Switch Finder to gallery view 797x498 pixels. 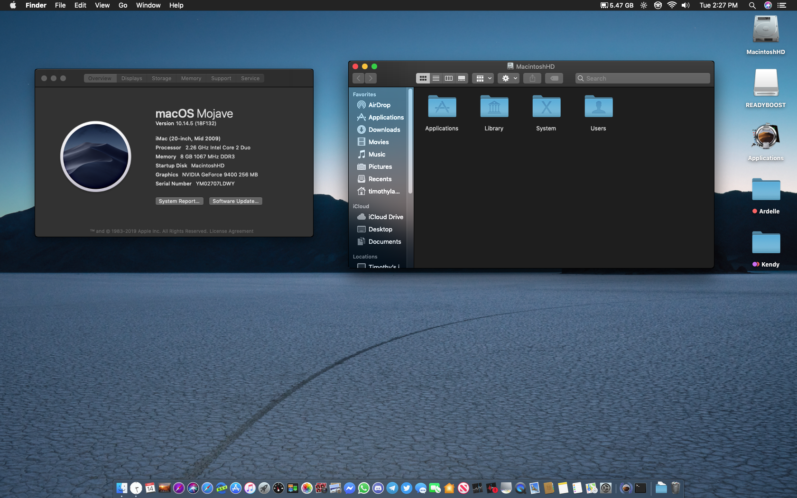click(462, 78)
